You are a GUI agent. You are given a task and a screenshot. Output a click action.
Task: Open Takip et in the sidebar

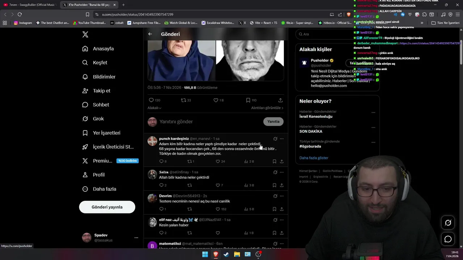96,91
